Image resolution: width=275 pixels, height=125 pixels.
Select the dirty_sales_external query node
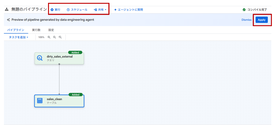coord(62,58)
